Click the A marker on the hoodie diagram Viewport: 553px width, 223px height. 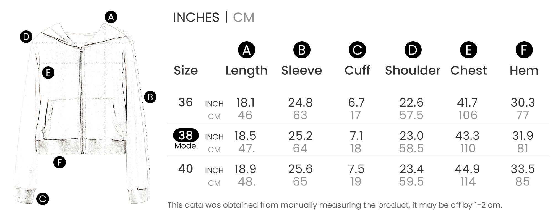[111, 17]
